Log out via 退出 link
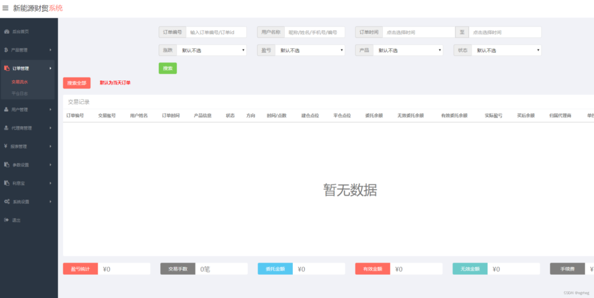Image resolution: width=594 pixels, height=298 pixels. click(17, 220)
